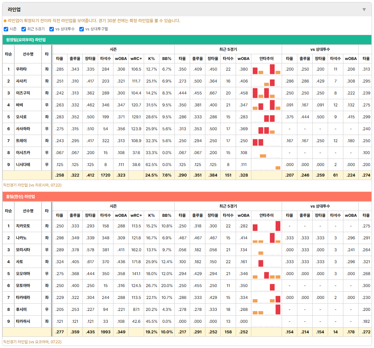The image size is (374, 348).
Task: Click K% column header in home table
Action: 152,215
